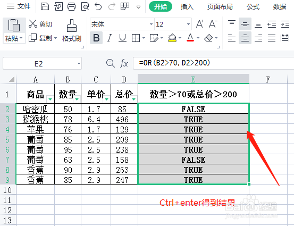Toggle center horizontal alignment
Viewport: 294px width, 226px height.
click(245, 38)
